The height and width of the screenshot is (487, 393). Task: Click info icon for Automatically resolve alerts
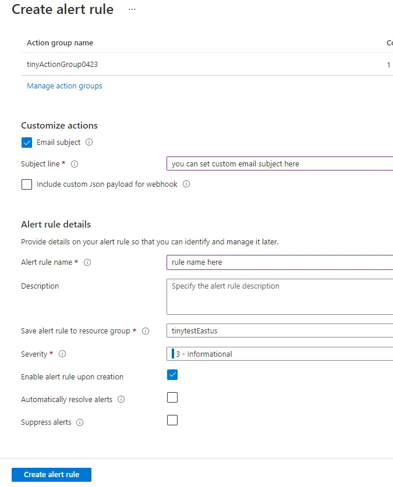[x=121, y=400]
